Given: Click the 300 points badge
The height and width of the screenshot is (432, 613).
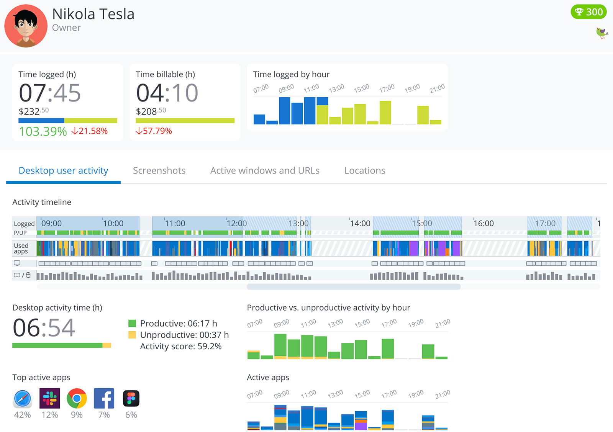Looking at the screenshot, I should click(589, 12).
